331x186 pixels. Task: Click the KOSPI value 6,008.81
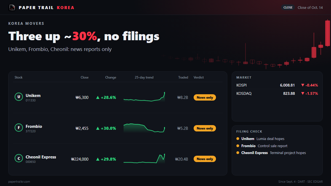click(287, 85)
